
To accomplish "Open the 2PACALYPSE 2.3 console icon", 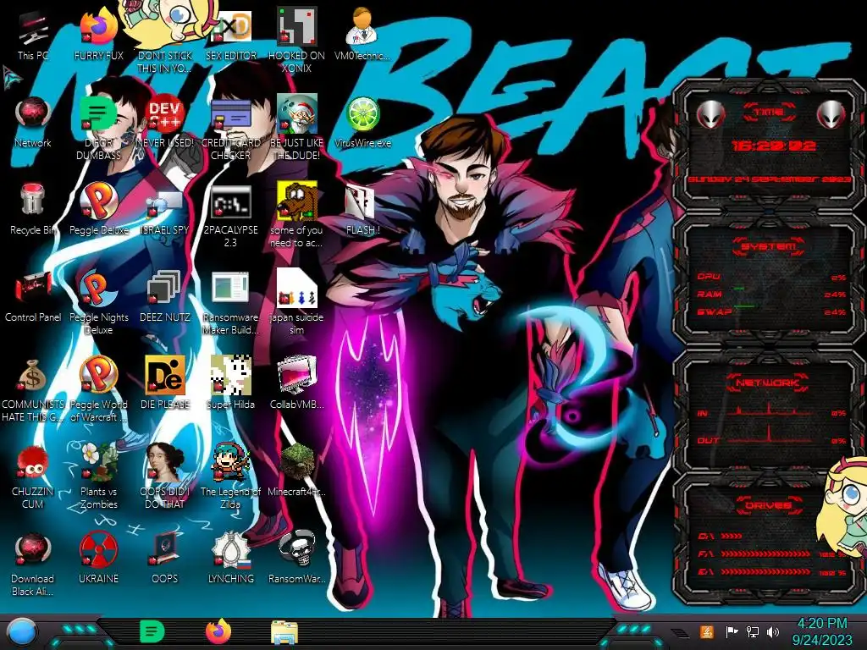I will [x=230, y=216].
